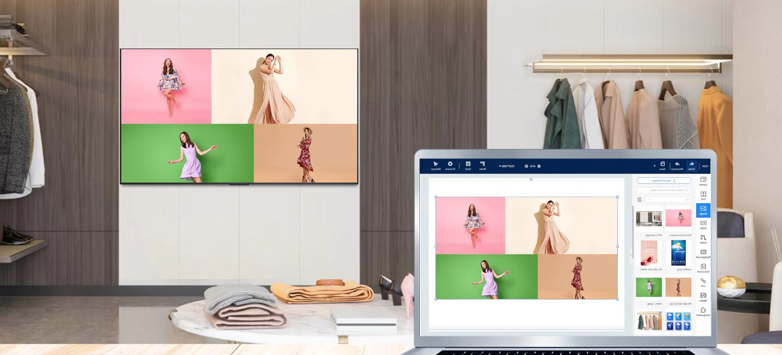Open the dropdown arrow next to Save
Image resolution: width=782 pixels, height=355 pixels.
pos(654,166)
